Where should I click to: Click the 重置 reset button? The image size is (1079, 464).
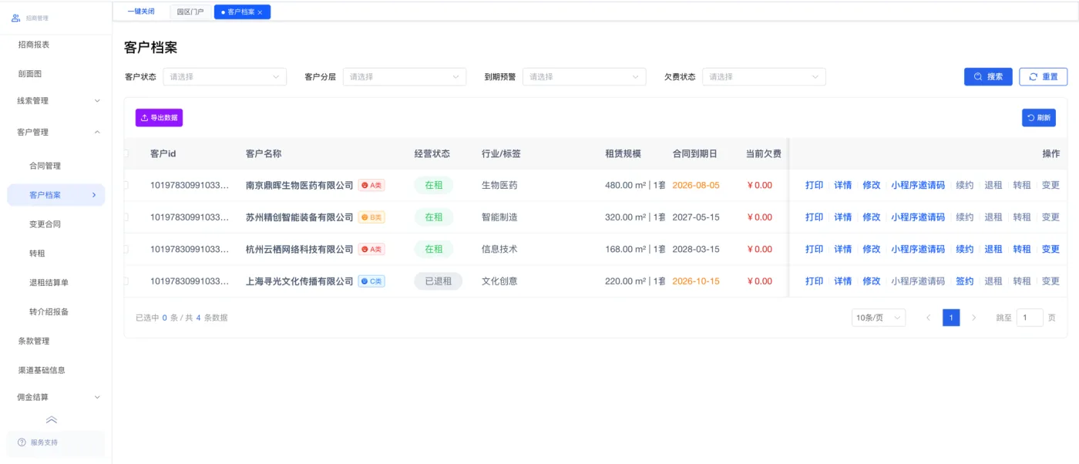pos(1043,77)
